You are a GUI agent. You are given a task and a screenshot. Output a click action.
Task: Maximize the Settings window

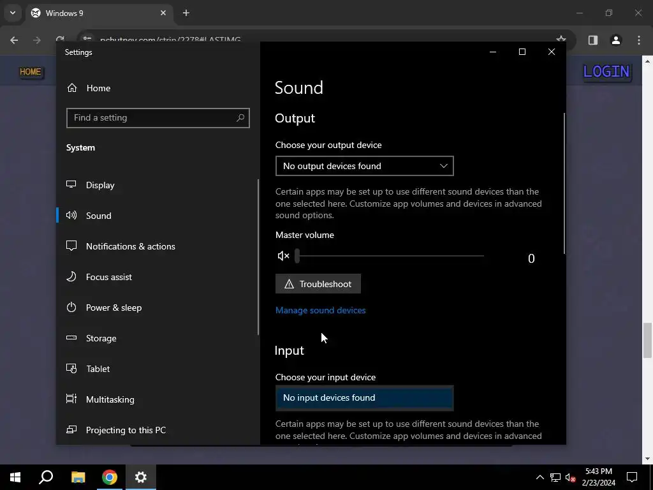pos(522,52)
